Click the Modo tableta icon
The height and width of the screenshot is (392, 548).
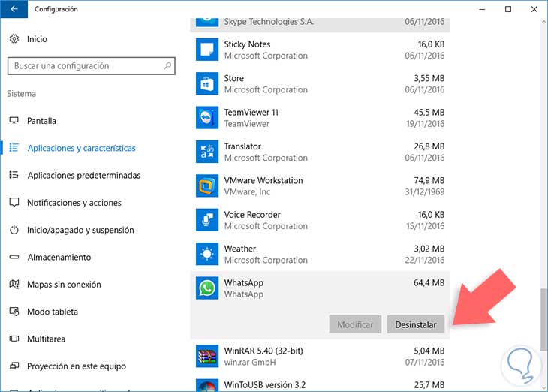pos(14,311)
